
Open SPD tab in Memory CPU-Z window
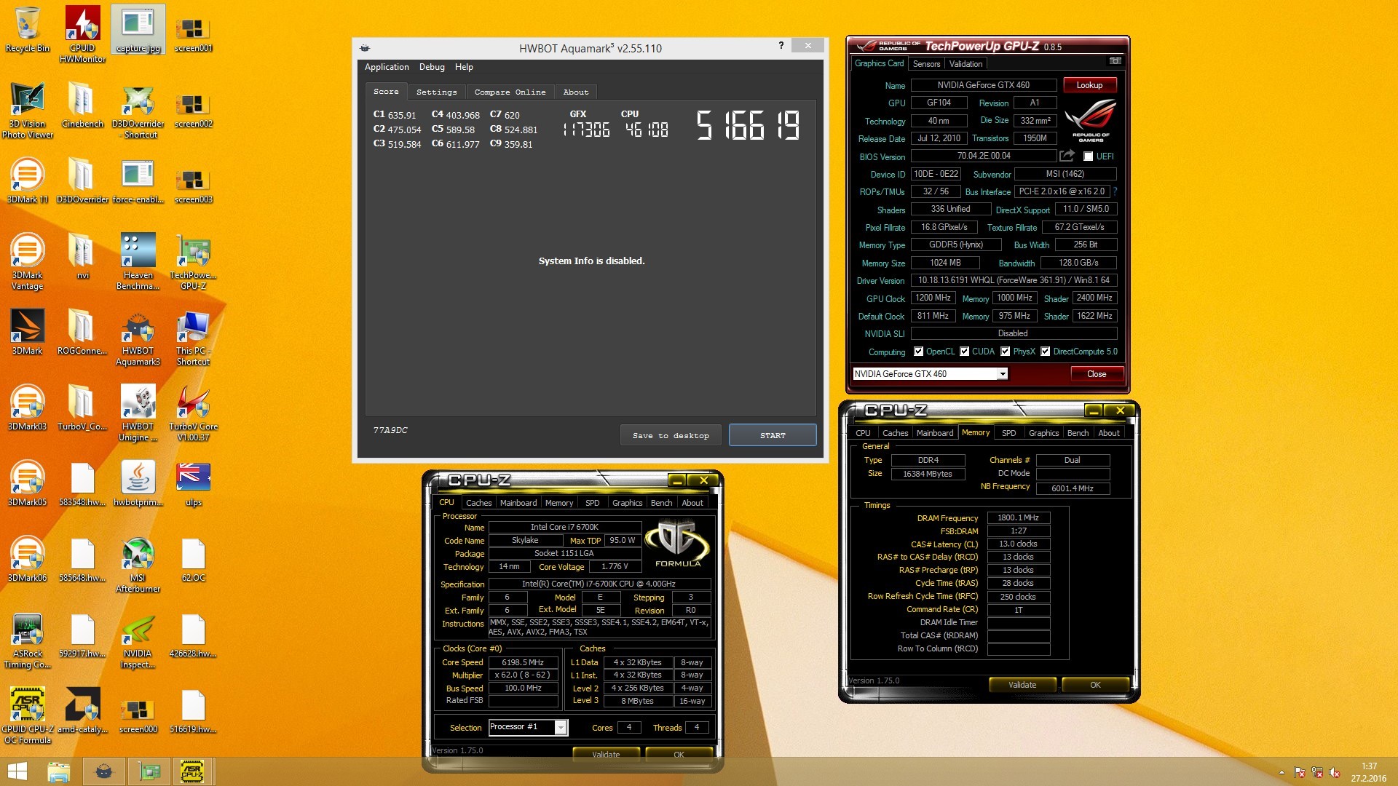[x=1008, y=433]
